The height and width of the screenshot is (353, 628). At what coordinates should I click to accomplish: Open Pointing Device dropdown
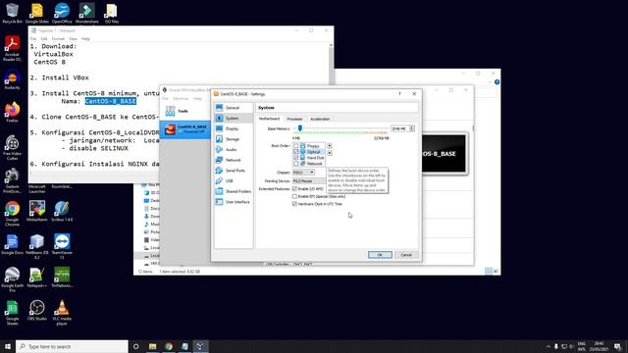coord(309,180)
